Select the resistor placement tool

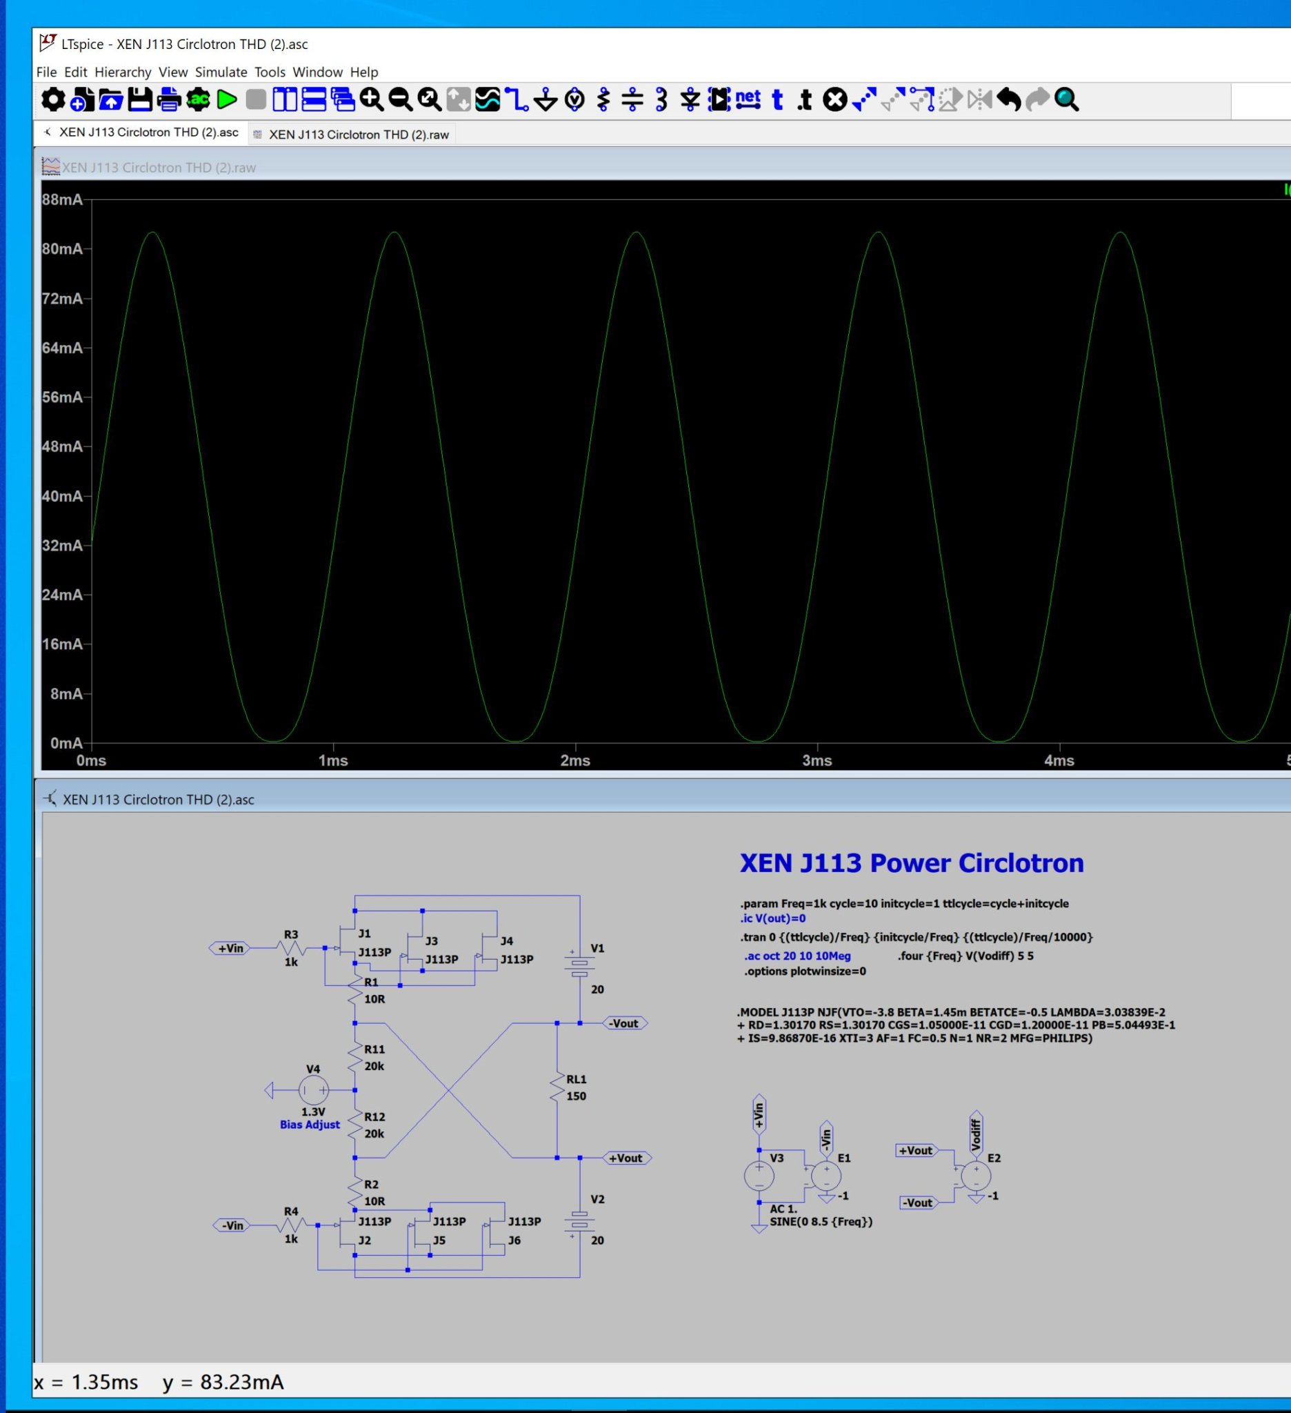603,100
